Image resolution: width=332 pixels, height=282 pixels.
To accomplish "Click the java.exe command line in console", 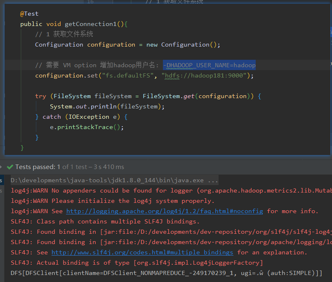I will (x=114, y=181).
